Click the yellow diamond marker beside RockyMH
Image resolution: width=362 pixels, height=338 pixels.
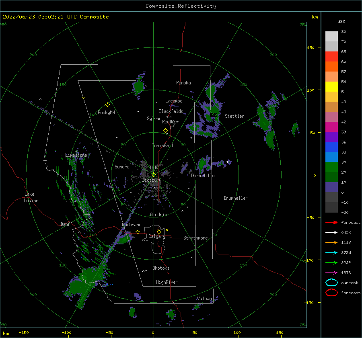tap(107, 105)
